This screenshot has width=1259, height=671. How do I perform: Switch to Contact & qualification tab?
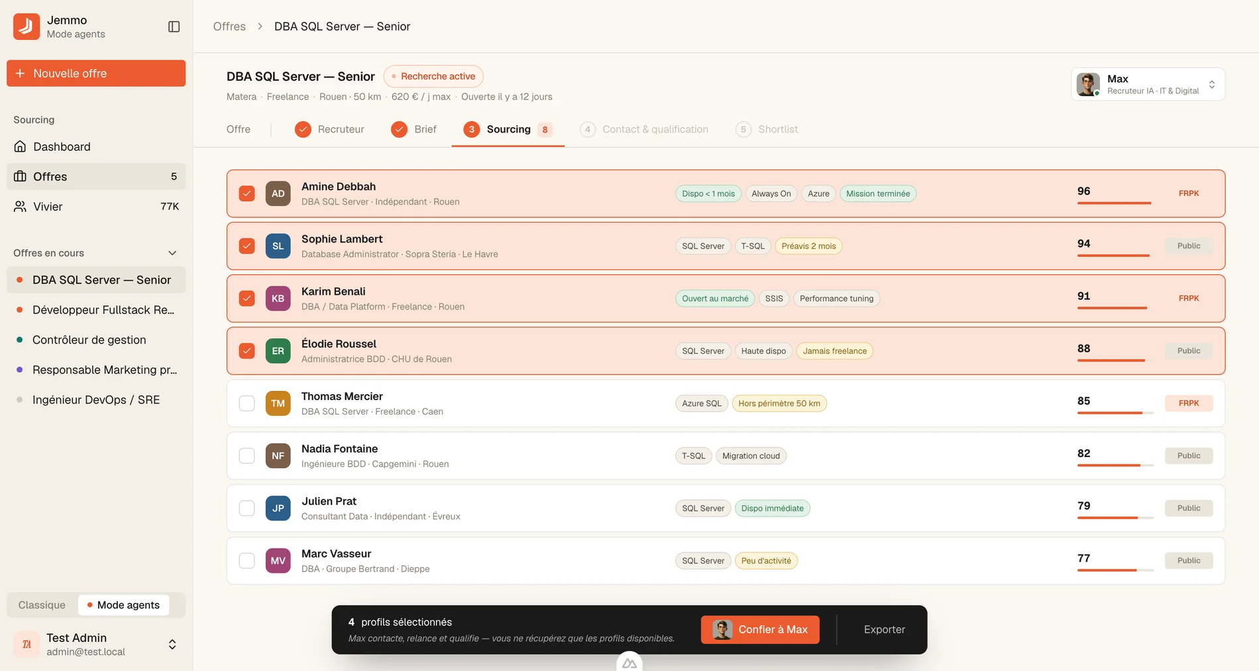point(643,129)
